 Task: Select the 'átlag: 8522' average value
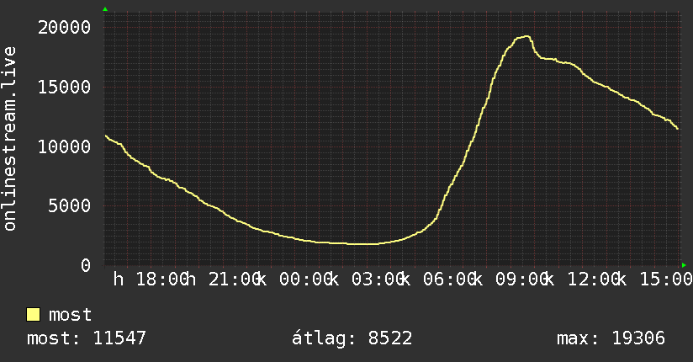(352, 338)
